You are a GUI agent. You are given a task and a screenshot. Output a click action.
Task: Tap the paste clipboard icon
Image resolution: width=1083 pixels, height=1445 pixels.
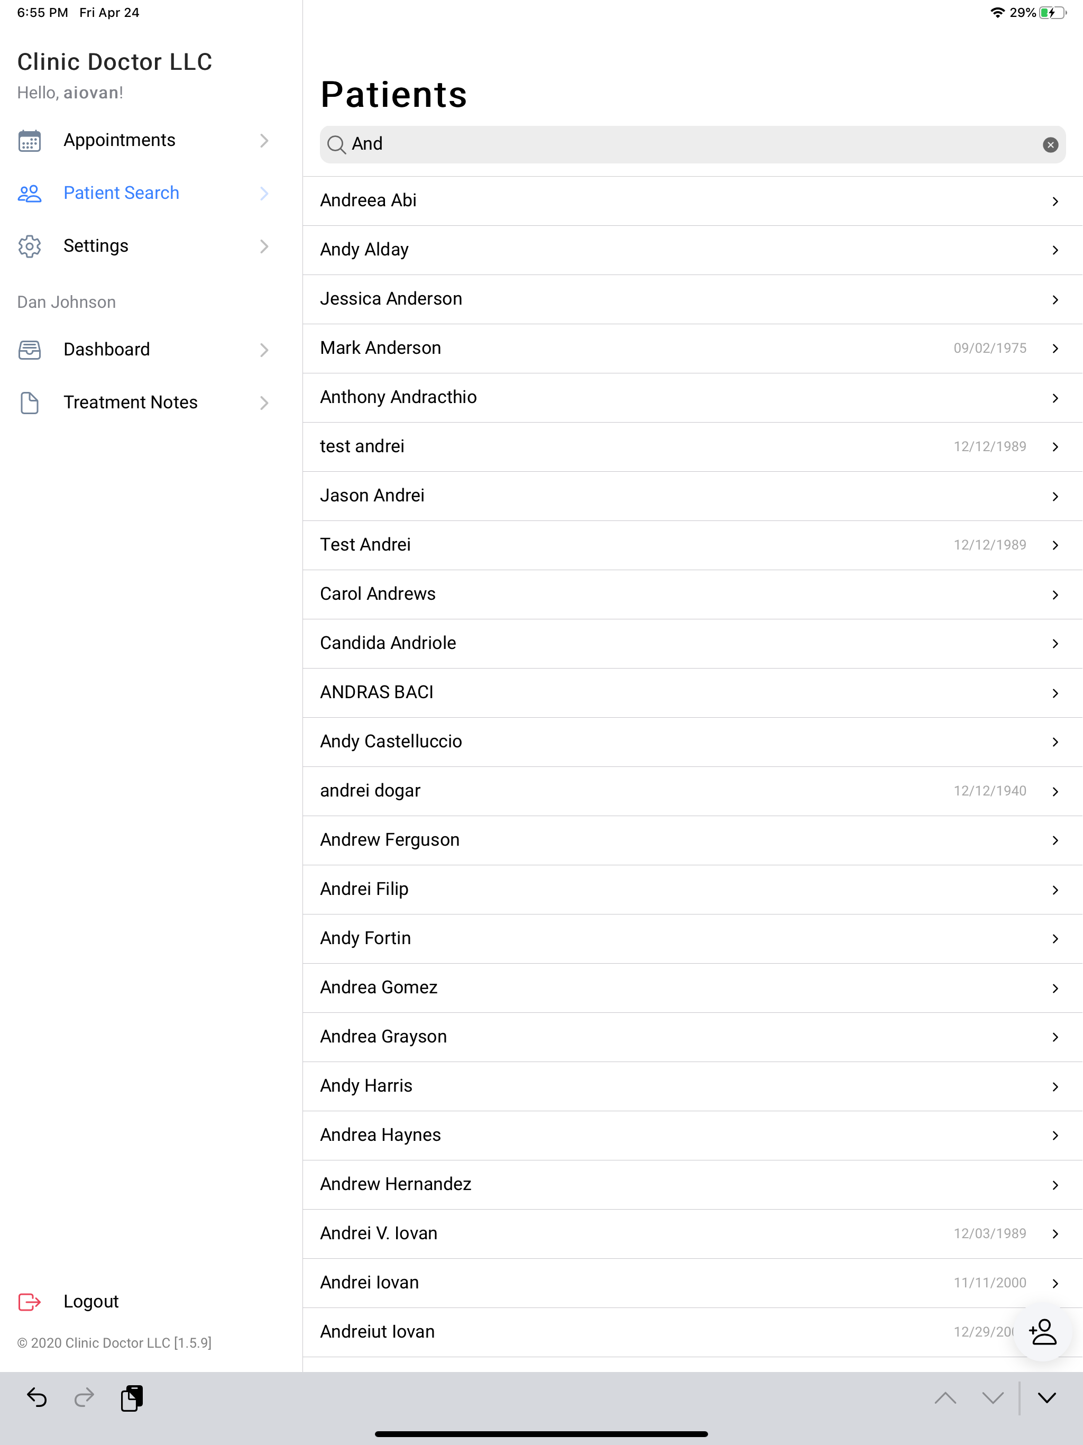[x=132, y=1397]
